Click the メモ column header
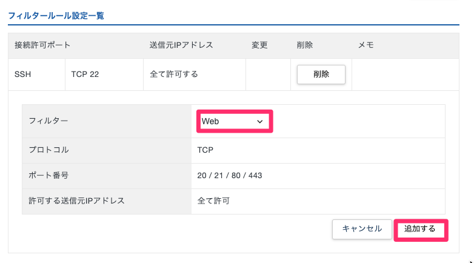The width and height of the screenshot is (474, 263). click(366, 45)
